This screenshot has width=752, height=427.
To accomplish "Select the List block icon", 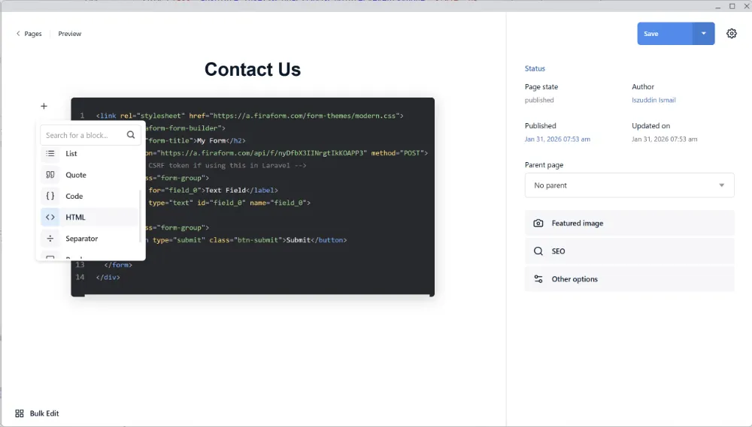I will click(x=50, y=154).
